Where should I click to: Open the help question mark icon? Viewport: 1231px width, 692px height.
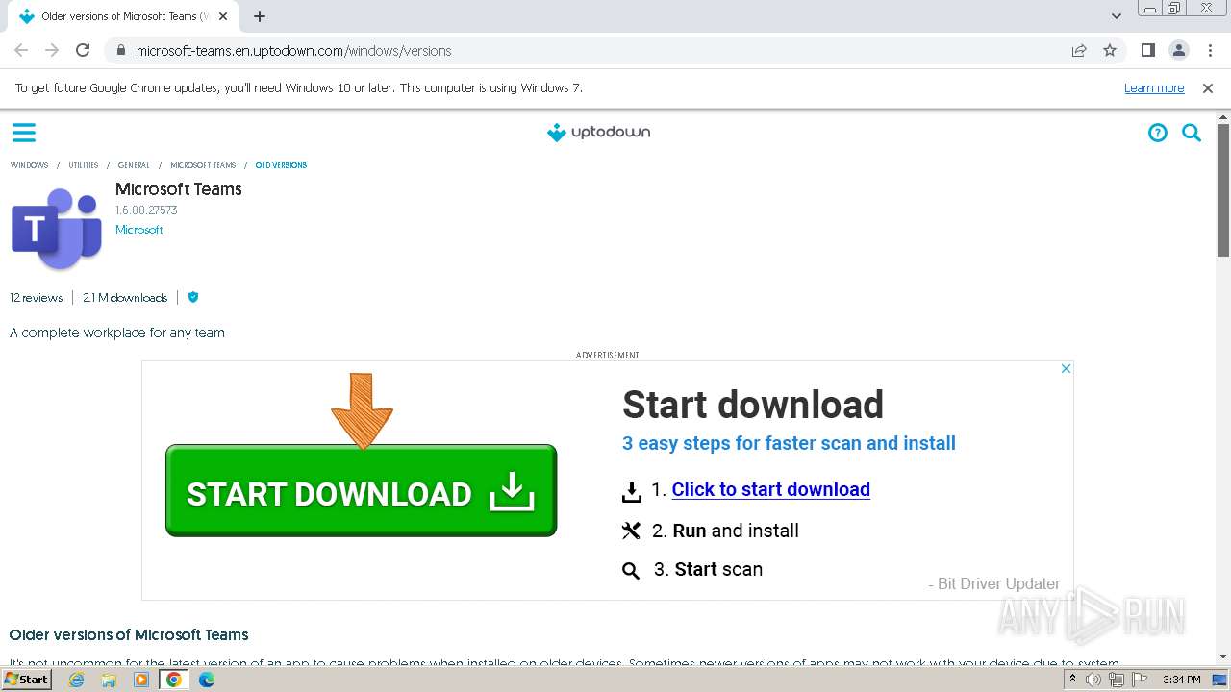[x=1158, y=133]
